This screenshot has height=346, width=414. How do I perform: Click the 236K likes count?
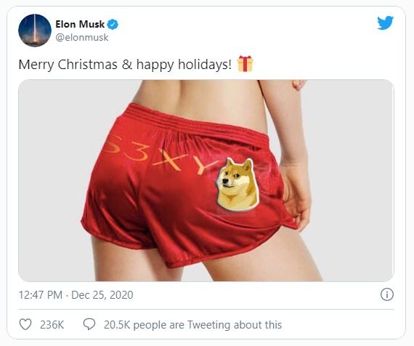(x=52, y=325)
